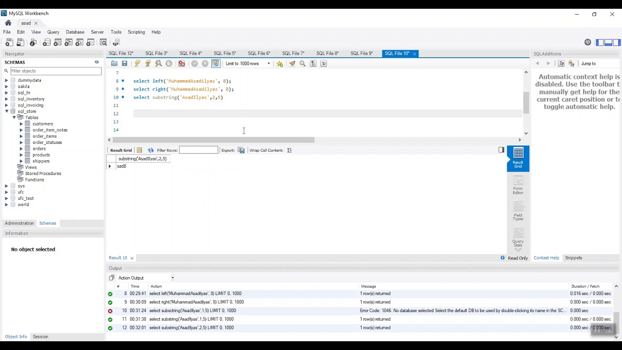The image size is (622, 350).
Task: Open the Snippets tab
Action: tap(573, 258)
